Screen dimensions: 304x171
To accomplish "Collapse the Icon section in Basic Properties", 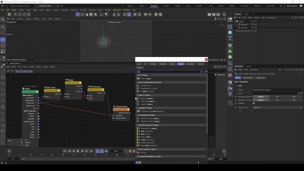I will [237, 85].
